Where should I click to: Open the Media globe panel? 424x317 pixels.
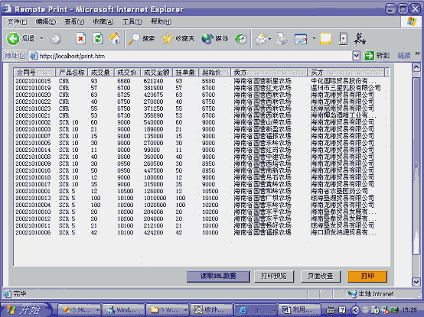[x=207, y=39]
